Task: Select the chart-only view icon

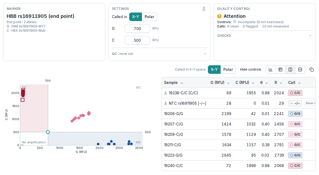Action: [271, 70]
